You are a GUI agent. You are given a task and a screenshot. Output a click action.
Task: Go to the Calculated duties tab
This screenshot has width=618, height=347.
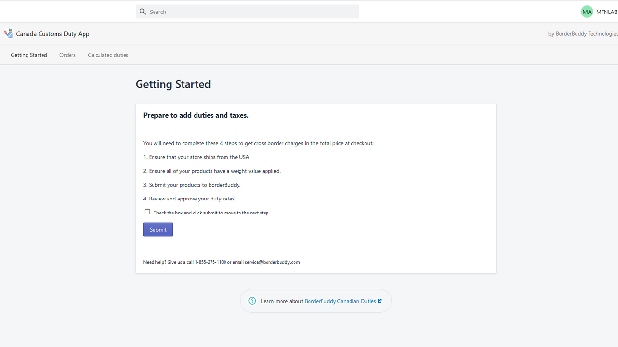108,55
